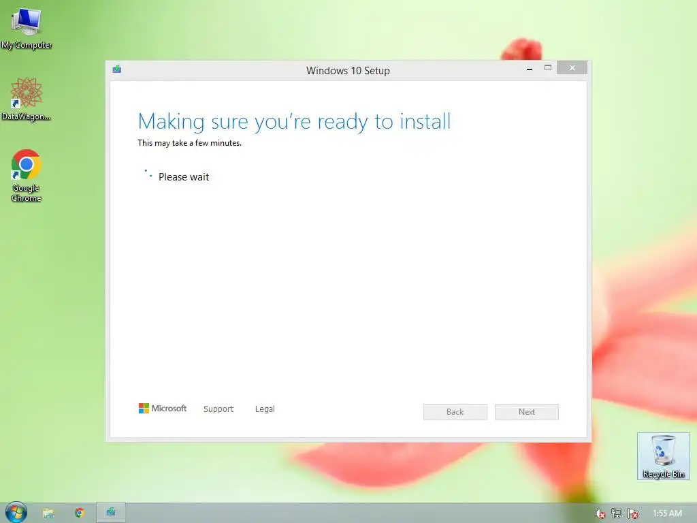Select the DataWagon desktop shortcut
Viewport: 697px width, 523px height.
(x=27, y=99)
